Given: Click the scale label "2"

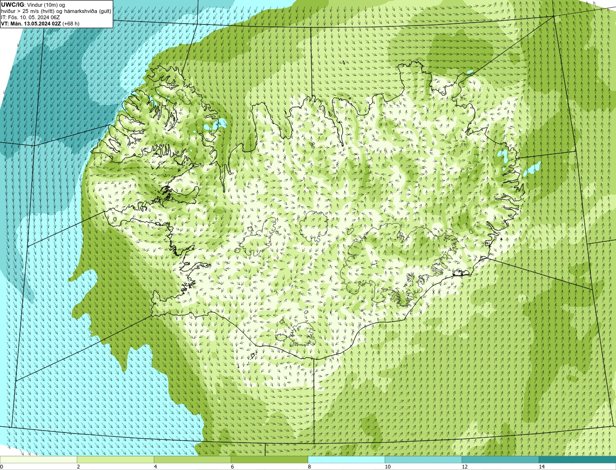Looking at the screenshot, I should (x=78, y=467).
